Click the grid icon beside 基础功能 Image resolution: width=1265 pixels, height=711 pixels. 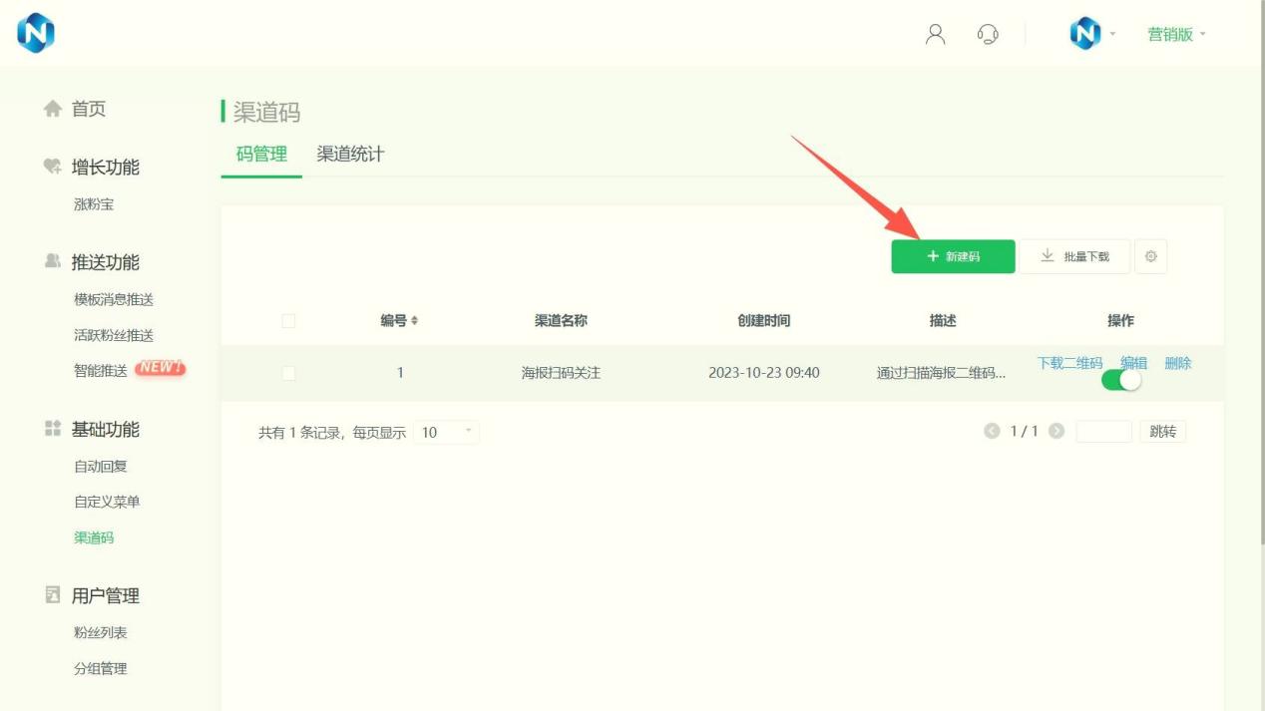tap(53, 429)
